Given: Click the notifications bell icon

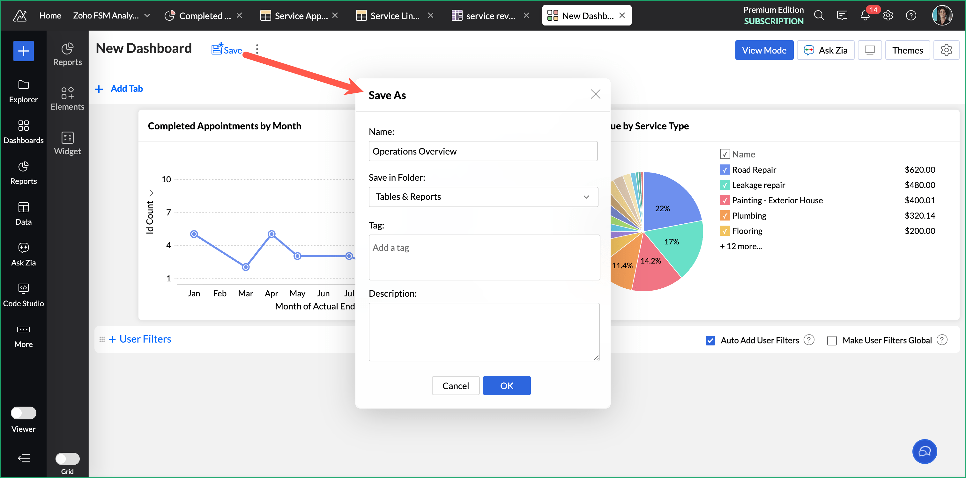Looking at the screenshot, I should coord(865,15).
